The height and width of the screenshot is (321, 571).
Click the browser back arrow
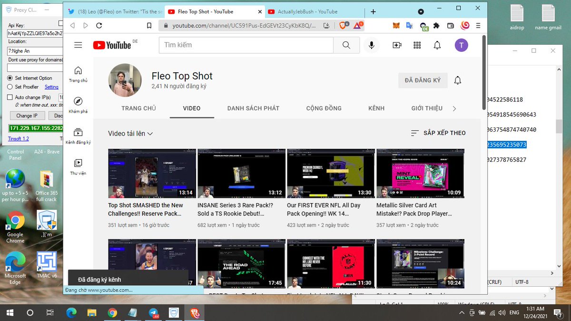coord(72,26)
